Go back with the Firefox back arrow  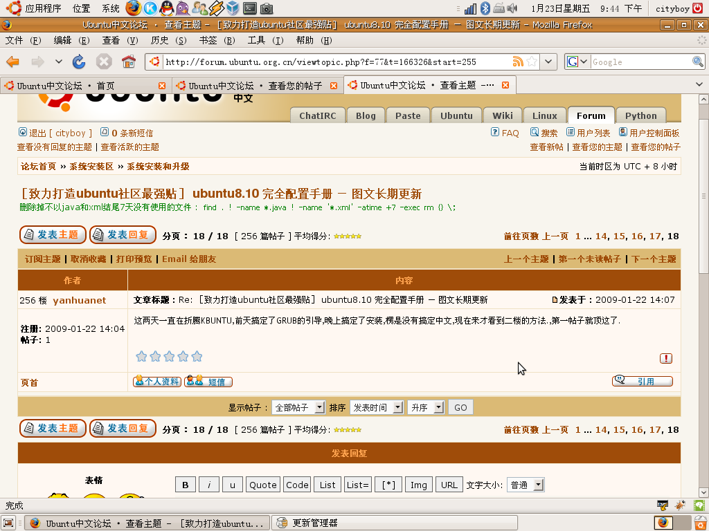coord(13,62)
